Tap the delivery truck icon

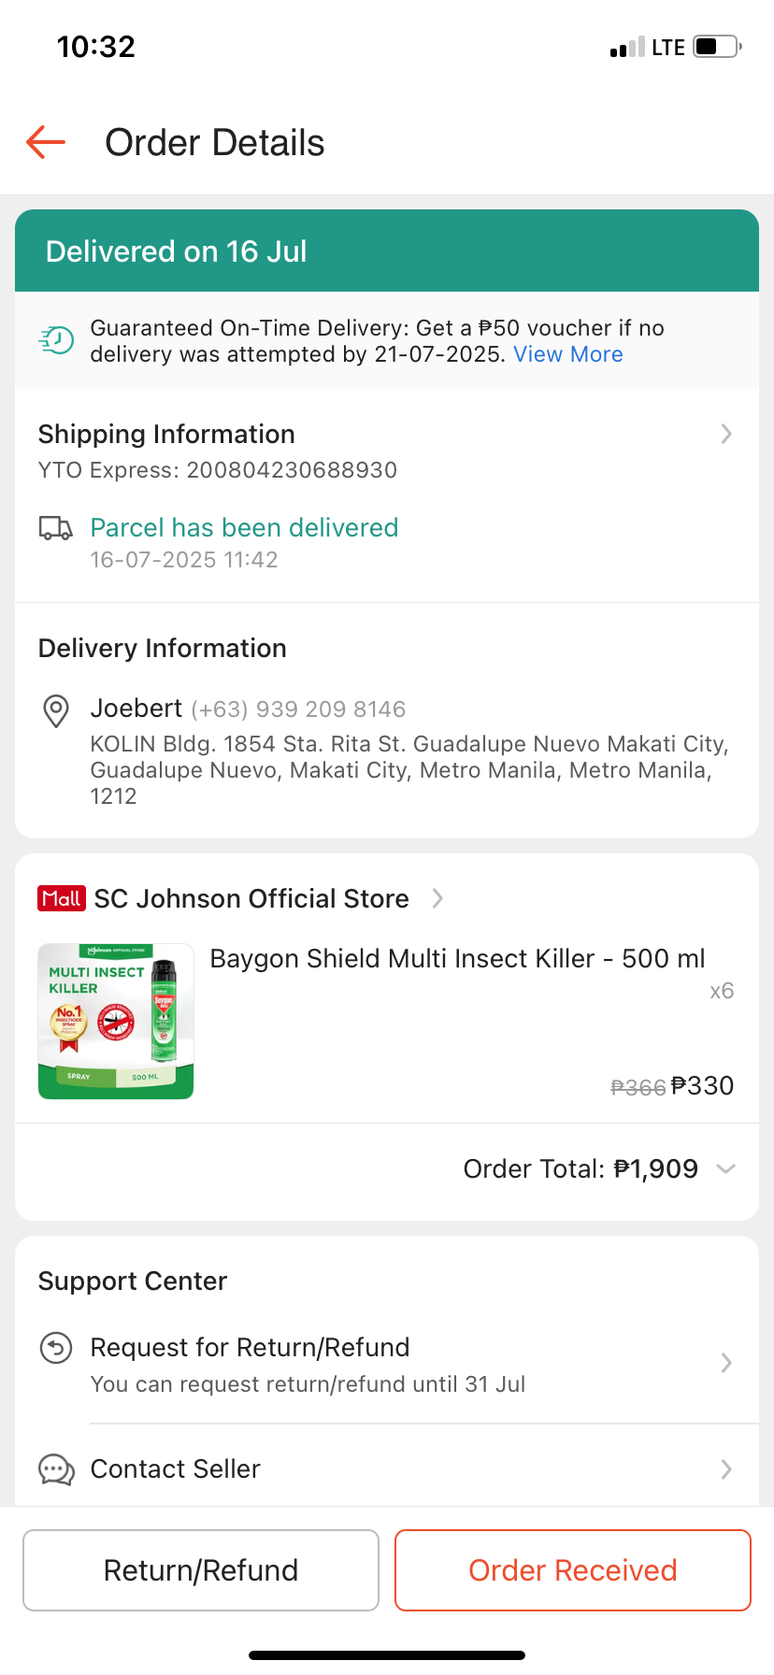[55, 528]
